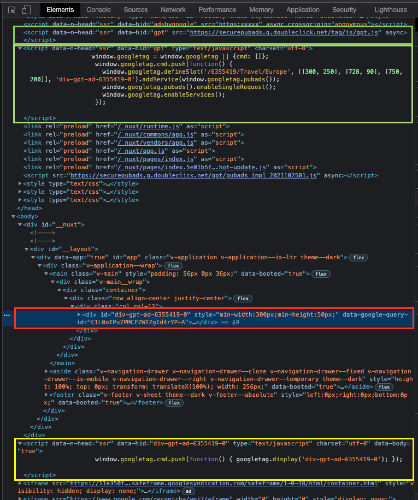The width and height of the screenshot is (418, 500).
Task: Collapse the main v-main element
Action: coord(46,274)
